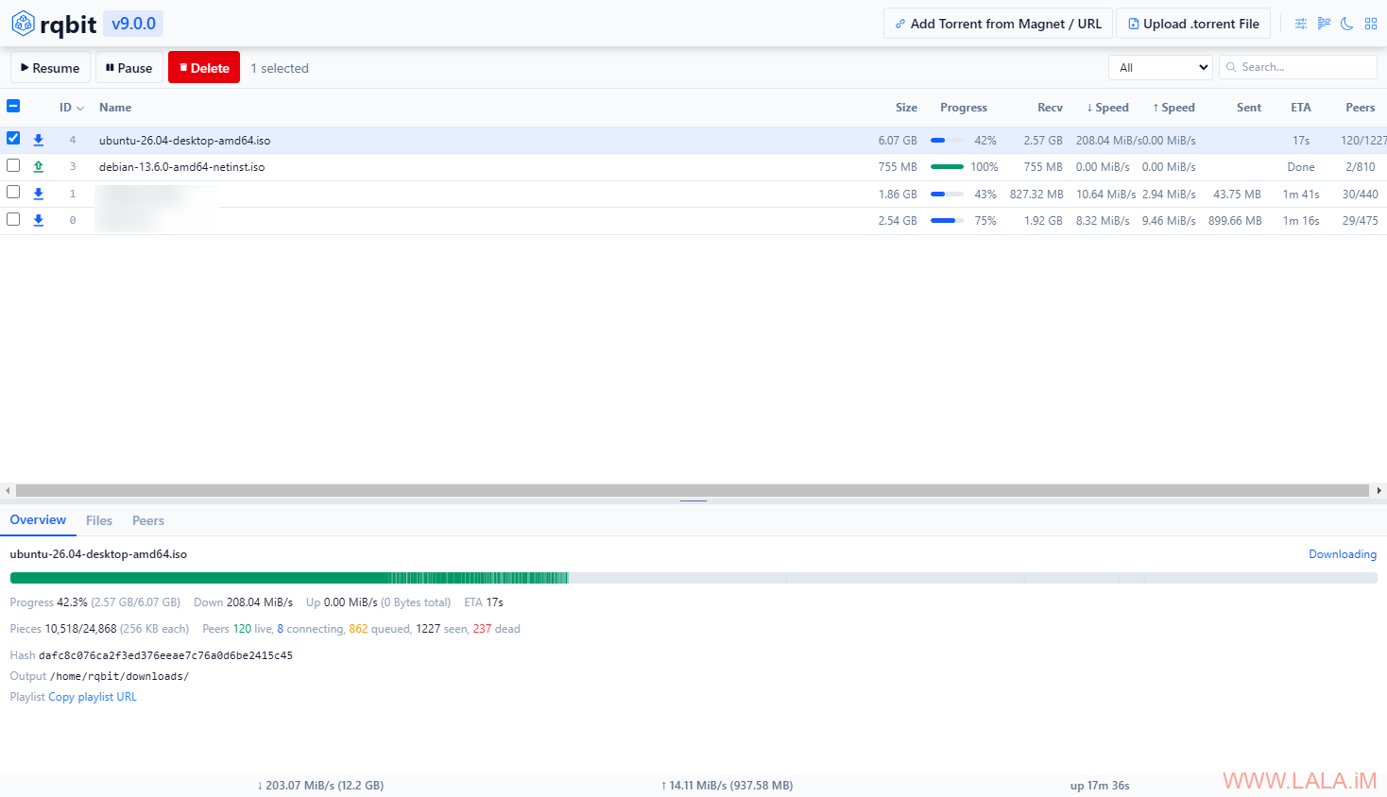Click the rqbit logo icon

(23, 24)
